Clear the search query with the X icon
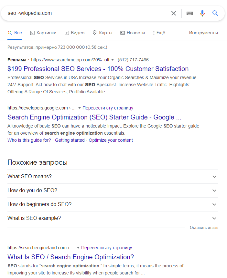The width and height of the screenshot is (227, 278). pos(174,13)
